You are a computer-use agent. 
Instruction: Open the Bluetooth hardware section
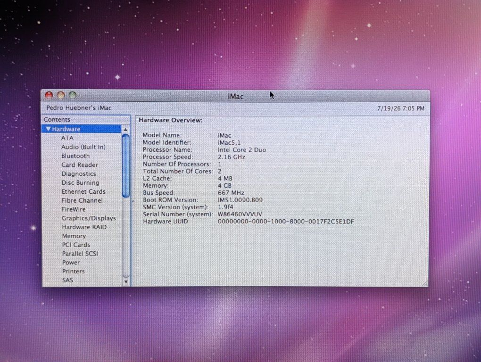pos(75,156)
